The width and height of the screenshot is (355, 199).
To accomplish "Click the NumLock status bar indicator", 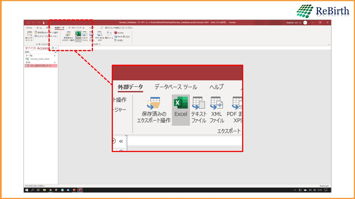I will click(x=324, y=186).
